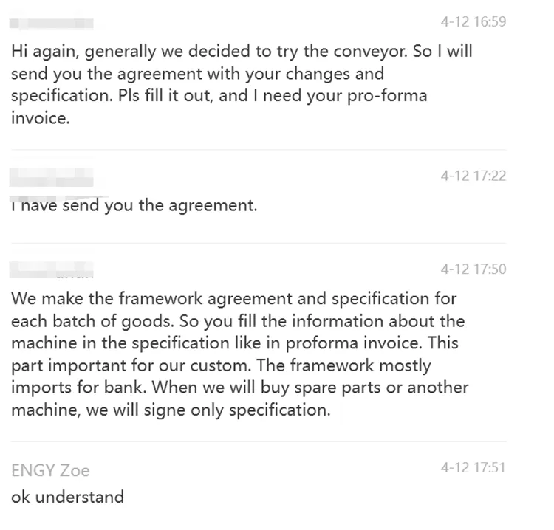
Task: Click the "imports for bank" line
Action: click(x=240, y=388)
